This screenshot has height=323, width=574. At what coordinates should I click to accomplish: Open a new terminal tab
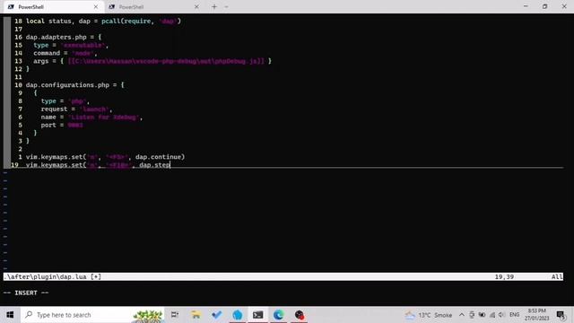(x=214, y=7)
